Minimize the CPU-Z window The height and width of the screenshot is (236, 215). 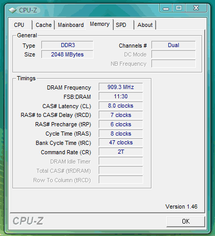tap(166, 8)
